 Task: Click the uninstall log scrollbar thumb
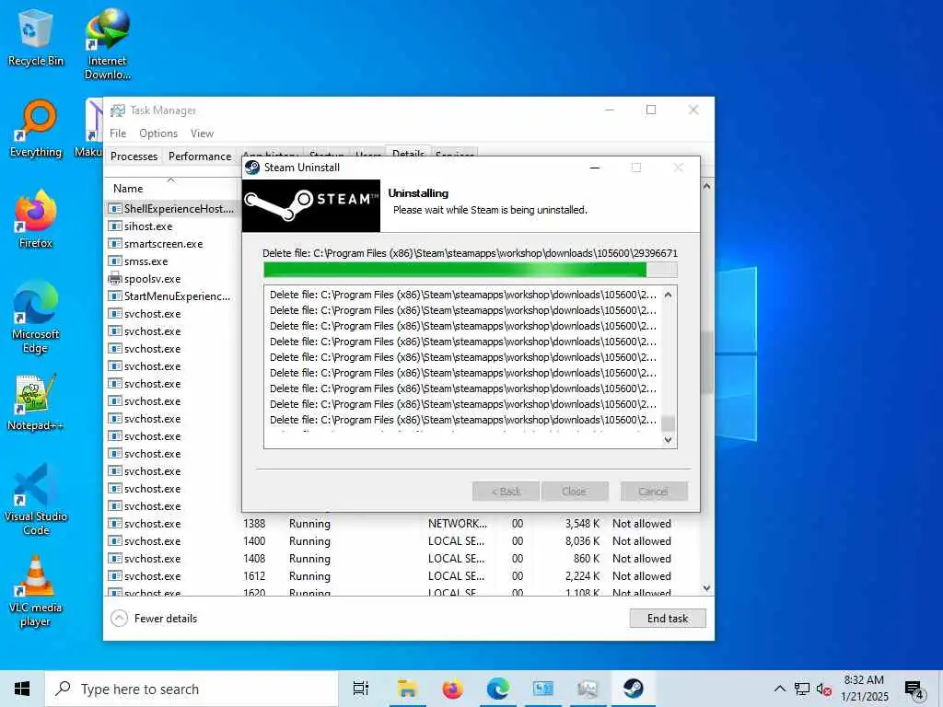[x=668, y=423]
